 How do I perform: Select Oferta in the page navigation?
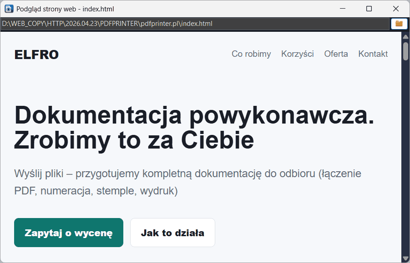tap(336, 54)
